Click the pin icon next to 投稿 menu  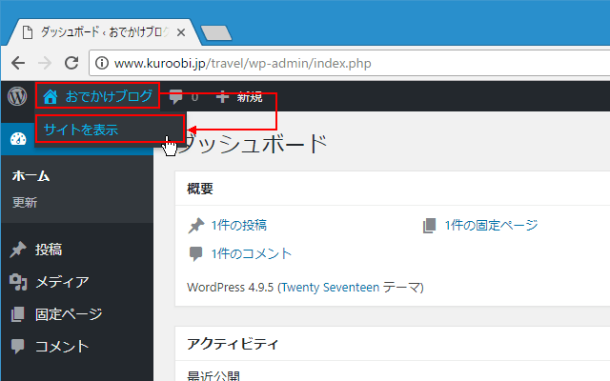point(18,250)
